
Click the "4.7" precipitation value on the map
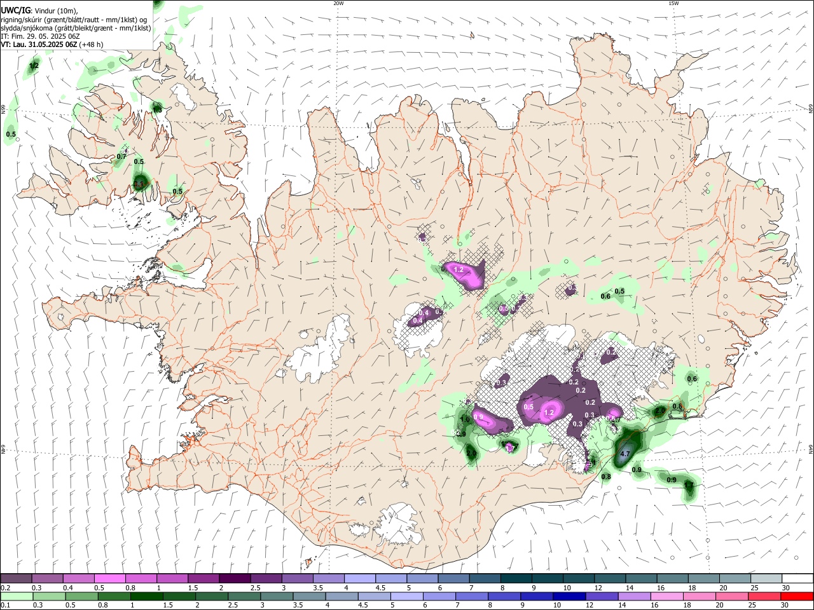point(625,454)
